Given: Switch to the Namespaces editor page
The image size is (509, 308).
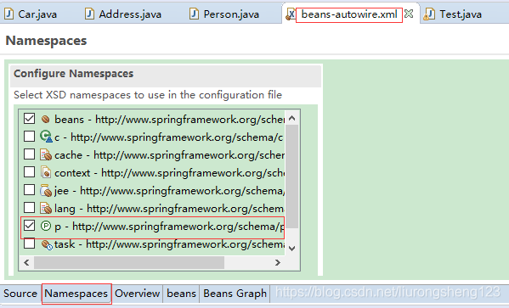Looking at the screenshot, I should [76, 294].
